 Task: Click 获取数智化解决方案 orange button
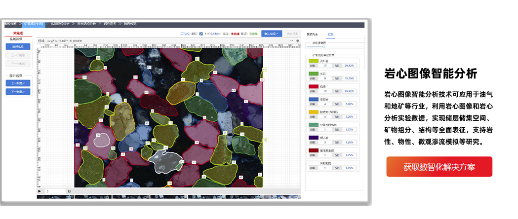pos(439,167)
